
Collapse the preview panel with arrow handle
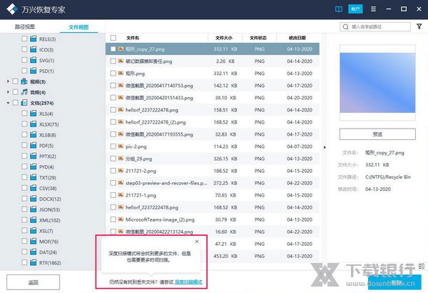tap(325, 147)
